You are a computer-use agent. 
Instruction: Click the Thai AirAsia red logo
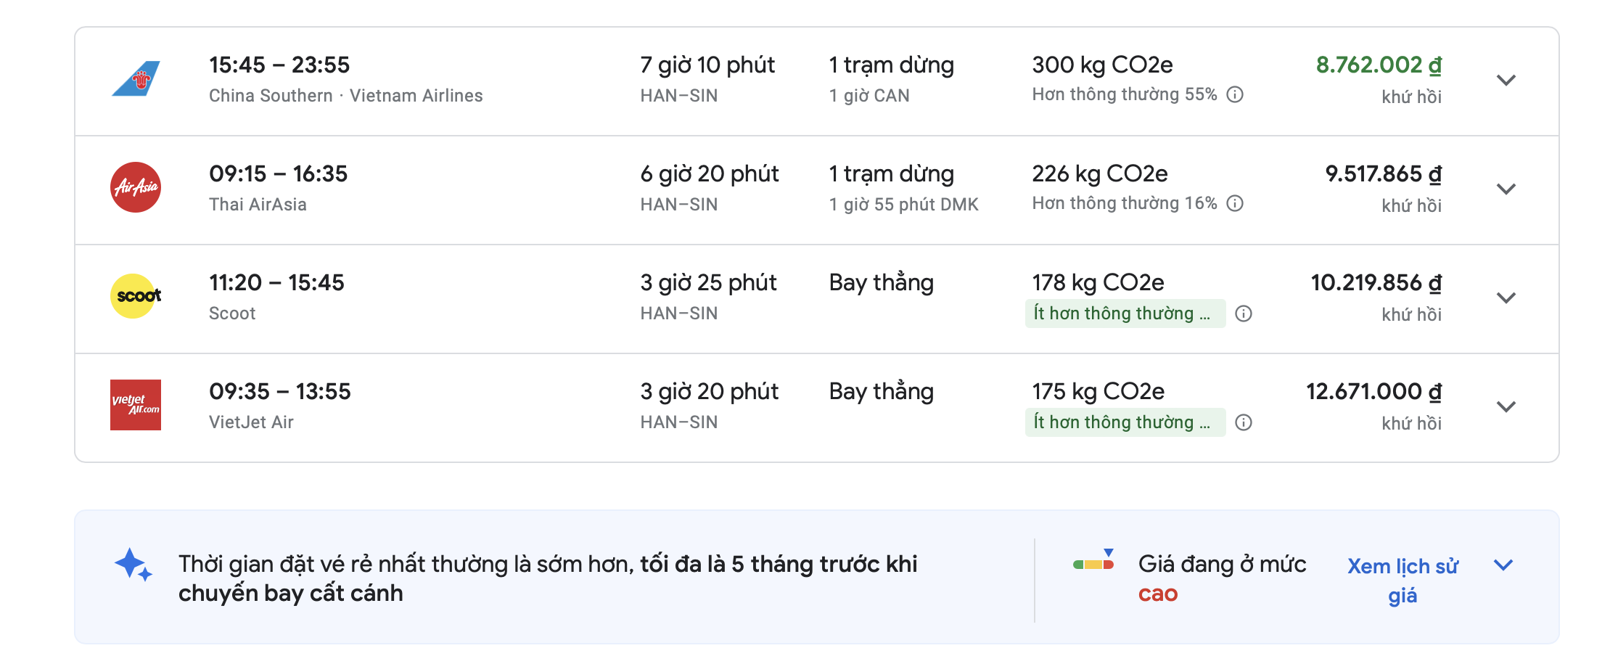[136, 187]
